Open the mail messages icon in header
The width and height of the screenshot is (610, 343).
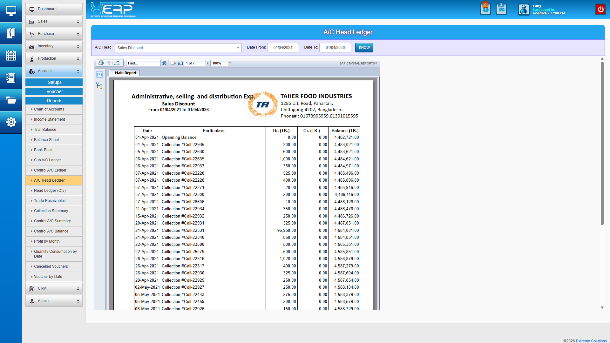[501, 10]
